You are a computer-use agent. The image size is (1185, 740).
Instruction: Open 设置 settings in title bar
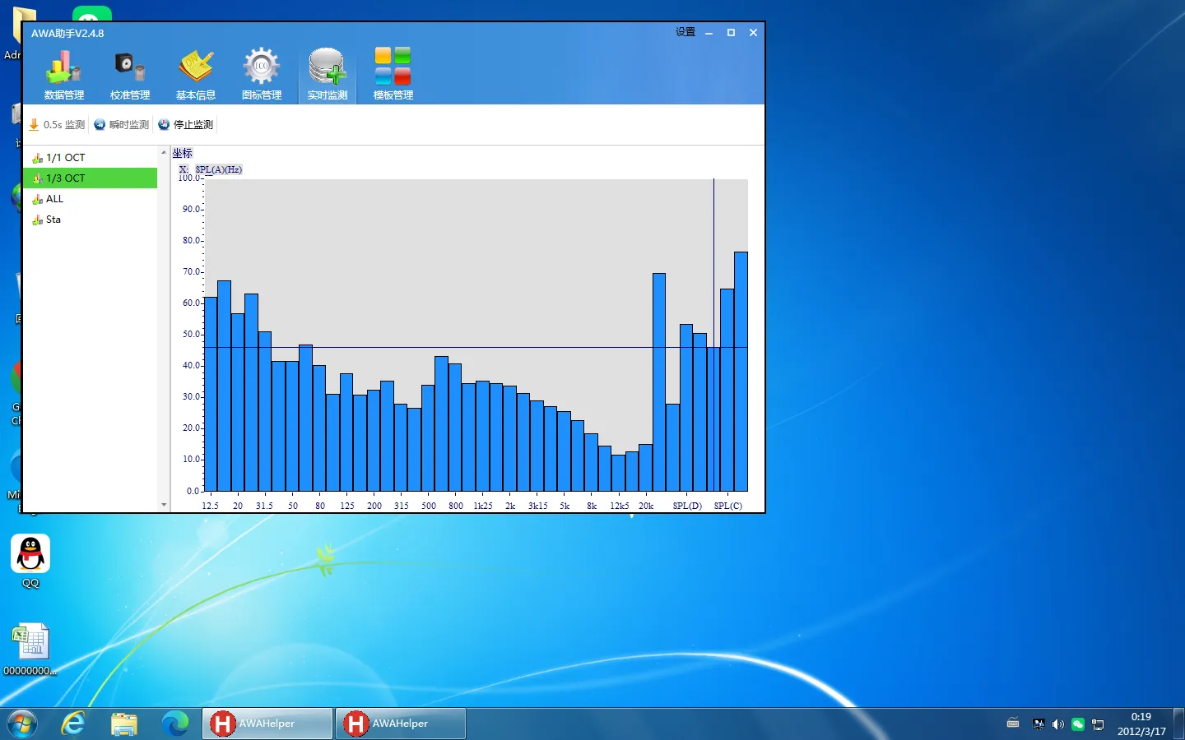pos(685,32)
